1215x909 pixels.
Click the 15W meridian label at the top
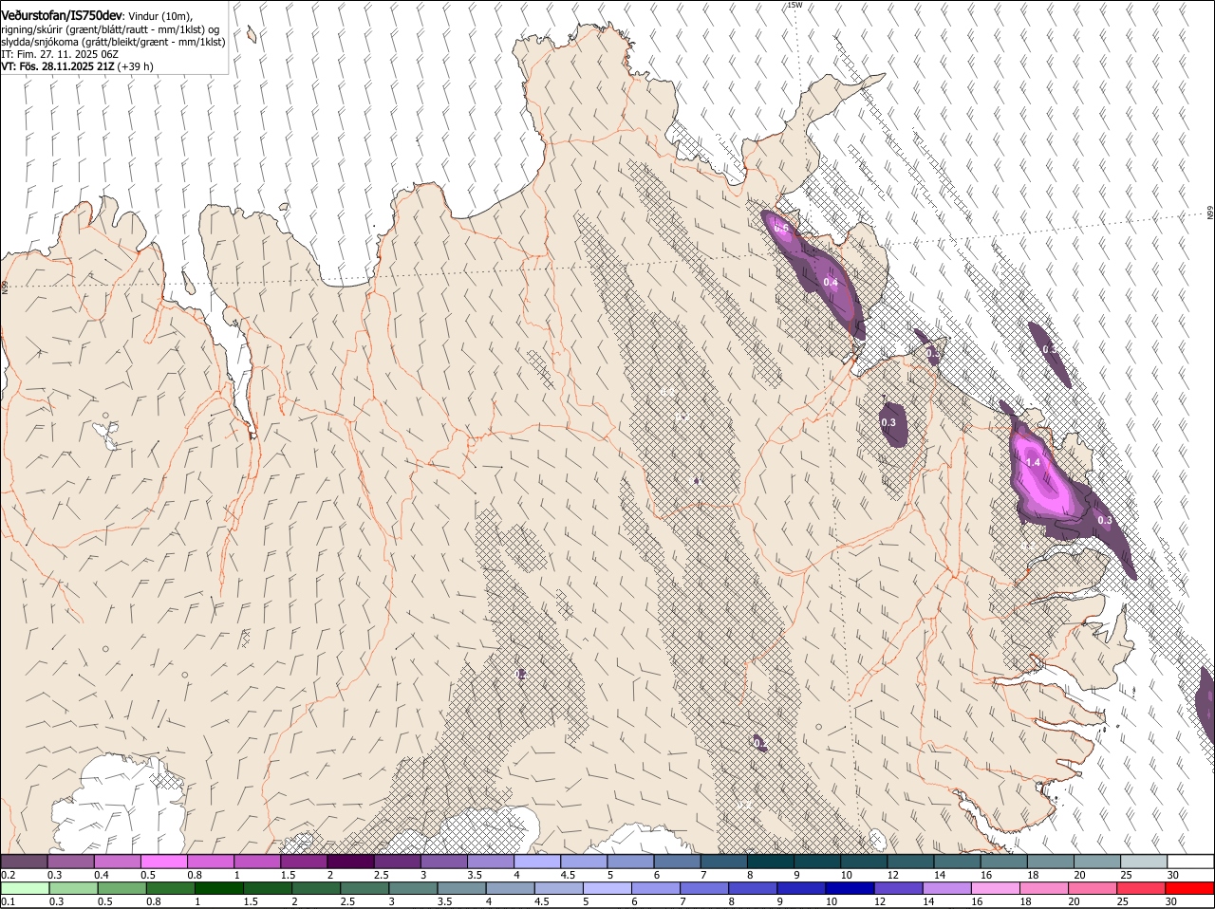coord(794,5)
